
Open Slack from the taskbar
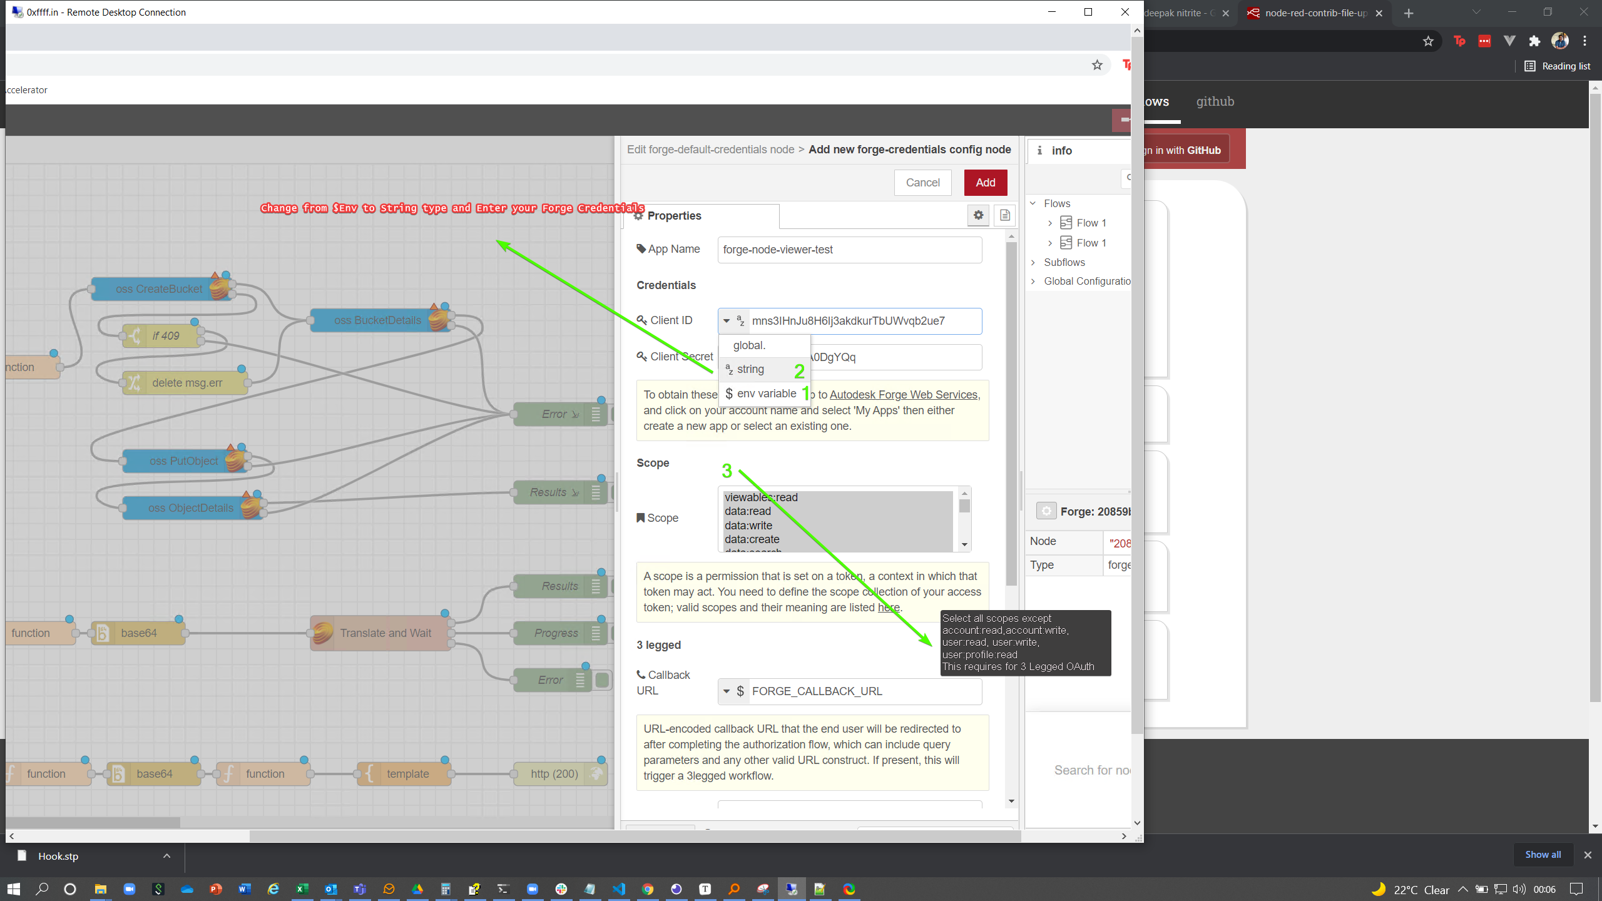tap(561, 888)
